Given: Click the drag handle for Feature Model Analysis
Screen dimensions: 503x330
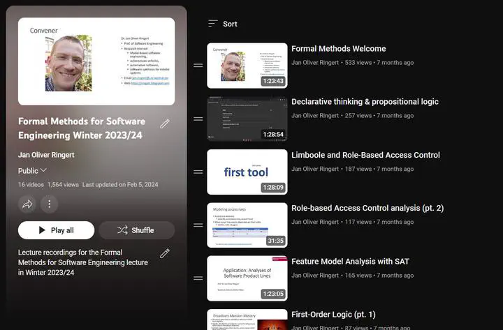Looking at the screenshot, I should (198, 278).
